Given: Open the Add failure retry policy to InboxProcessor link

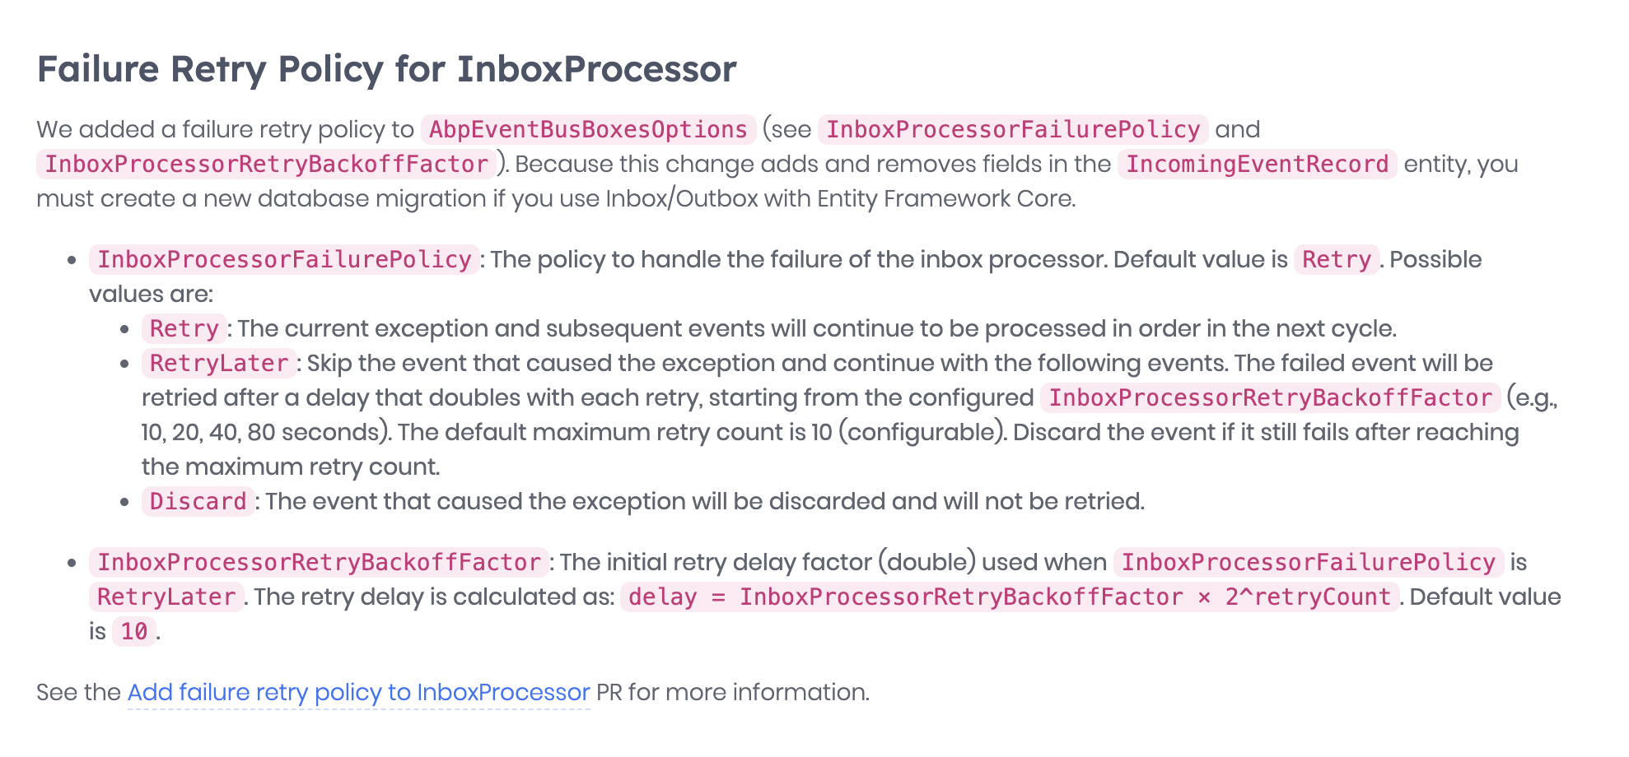Looking at the screenshot, I should (358, 693).
